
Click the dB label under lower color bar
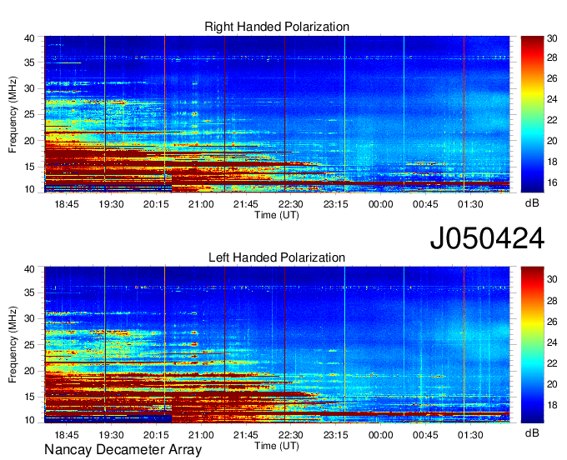pos(532,432)
